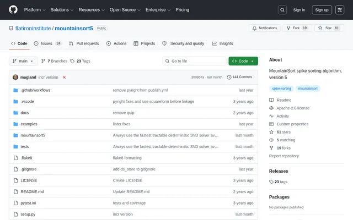Click the tag icon under Releases
353x220 pixels.
(x=271, y=182)
